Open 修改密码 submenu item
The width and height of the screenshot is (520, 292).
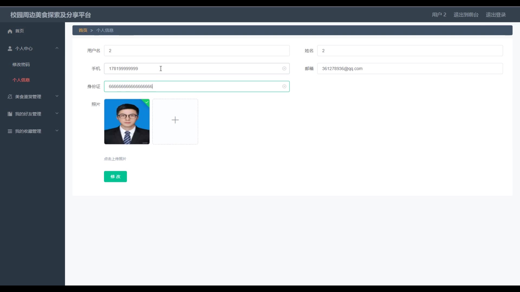click(21, 64)
